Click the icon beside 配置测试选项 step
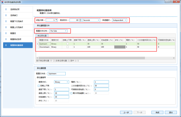Viewport: 181px width, 117px height. coord(6,39)
